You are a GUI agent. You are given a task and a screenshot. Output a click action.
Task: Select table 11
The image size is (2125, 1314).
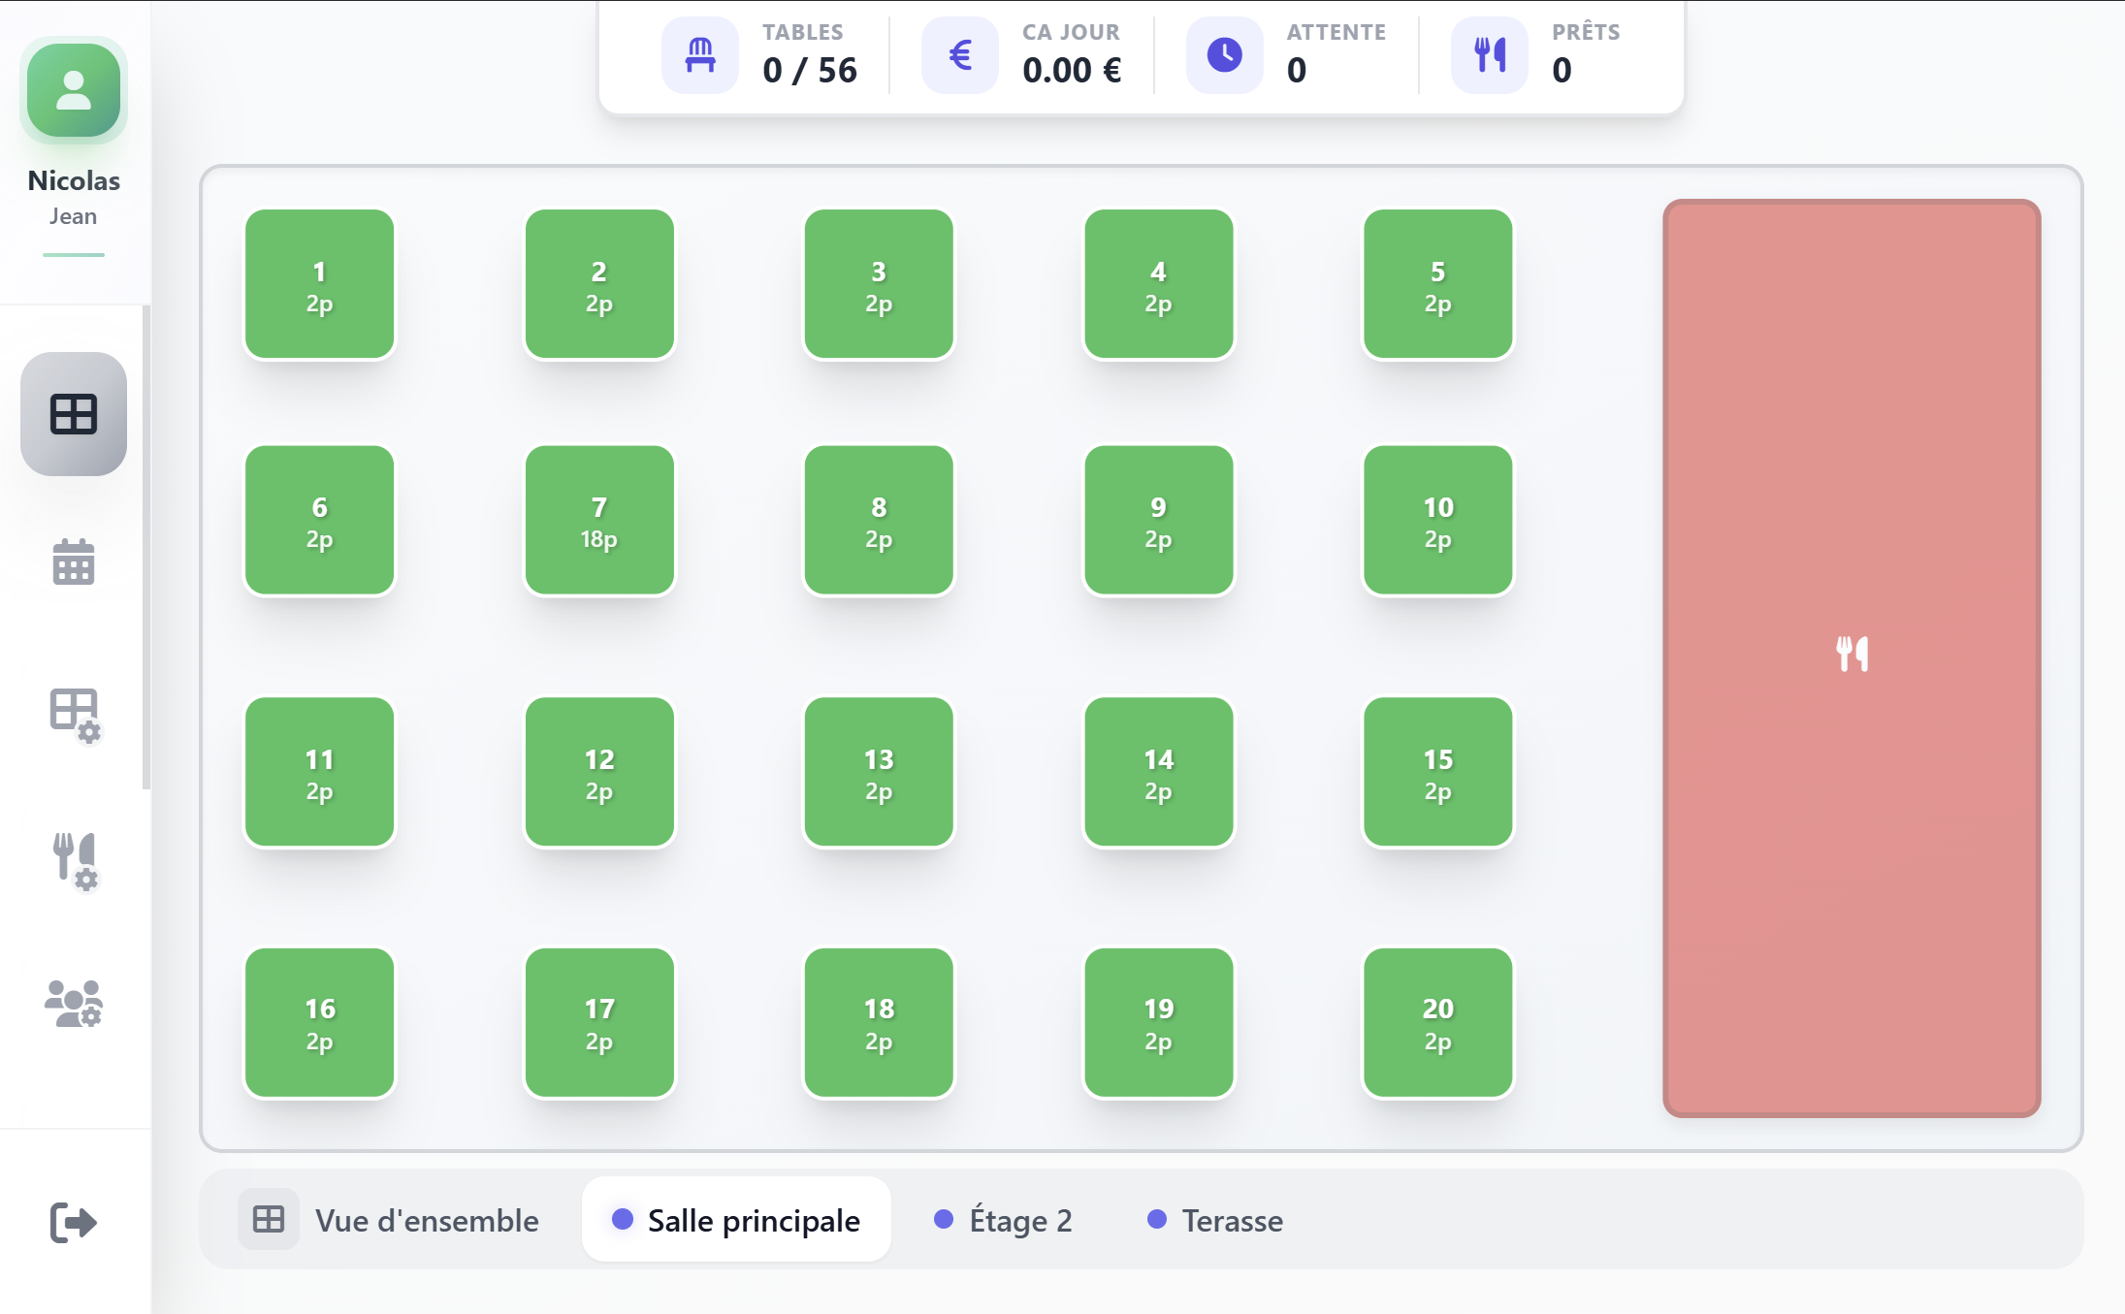click(x=320, y=772)
